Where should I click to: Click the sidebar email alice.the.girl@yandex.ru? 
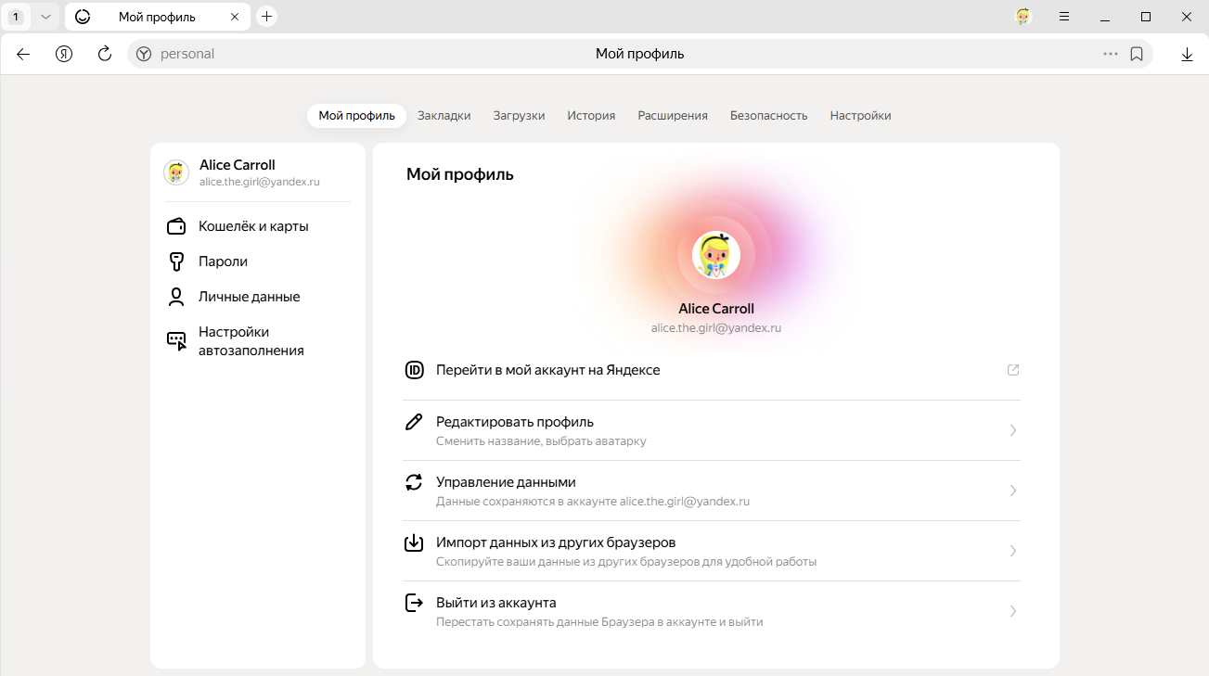[260, 182]
